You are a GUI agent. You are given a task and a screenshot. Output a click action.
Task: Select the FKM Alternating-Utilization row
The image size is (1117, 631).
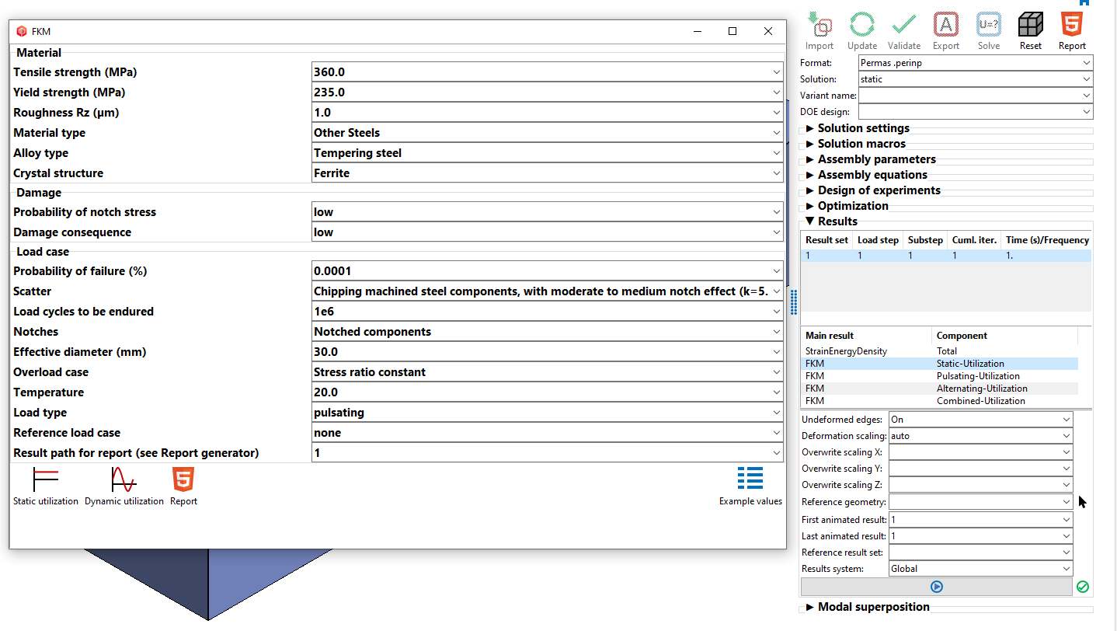[939, 389]
